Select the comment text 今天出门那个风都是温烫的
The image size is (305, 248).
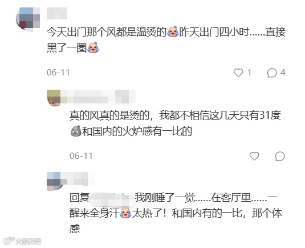(107, 32)
